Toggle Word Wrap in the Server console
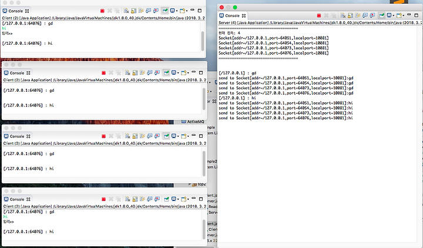Viewport: 423px width, 248px height. click(357, 15)
